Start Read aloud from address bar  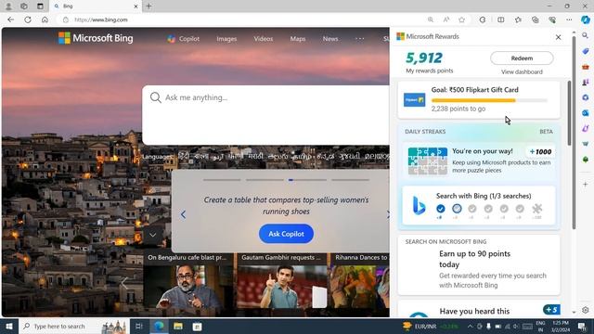tap(446, 19)
